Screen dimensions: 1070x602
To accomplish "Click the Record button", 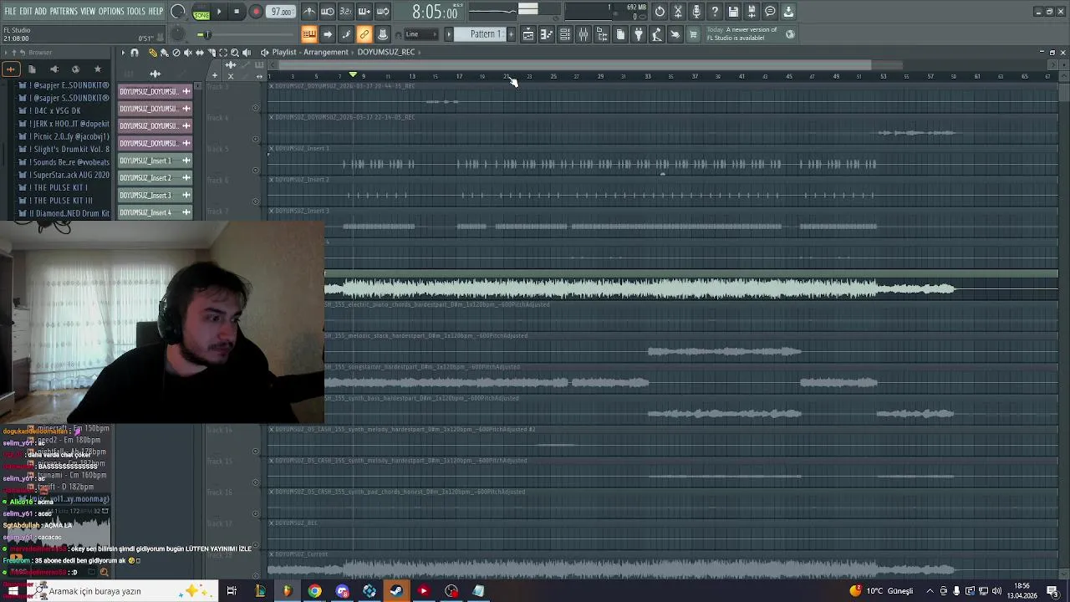I will click(x=256, y=12).
